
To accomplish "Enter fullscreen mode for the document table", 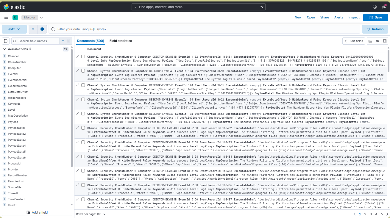I will 385,41.
